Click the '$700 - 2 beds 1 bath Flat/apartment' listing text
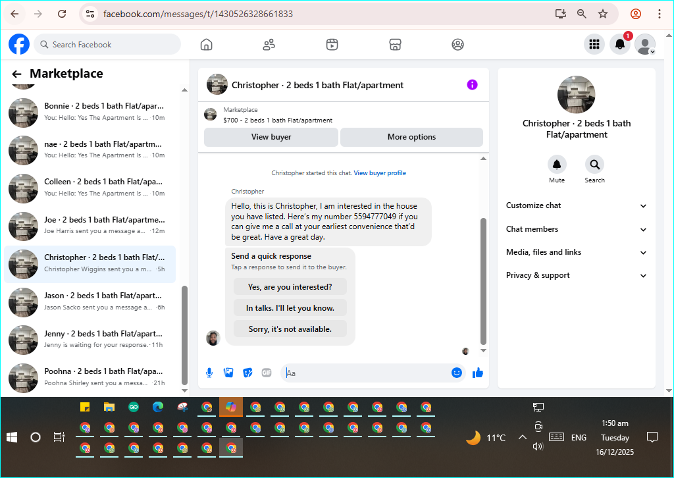674x478 pixels. (x=278, y=120)
